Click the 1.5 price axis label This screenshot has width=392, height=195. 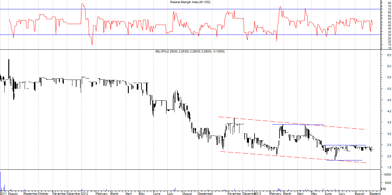(x=389, y=168)
